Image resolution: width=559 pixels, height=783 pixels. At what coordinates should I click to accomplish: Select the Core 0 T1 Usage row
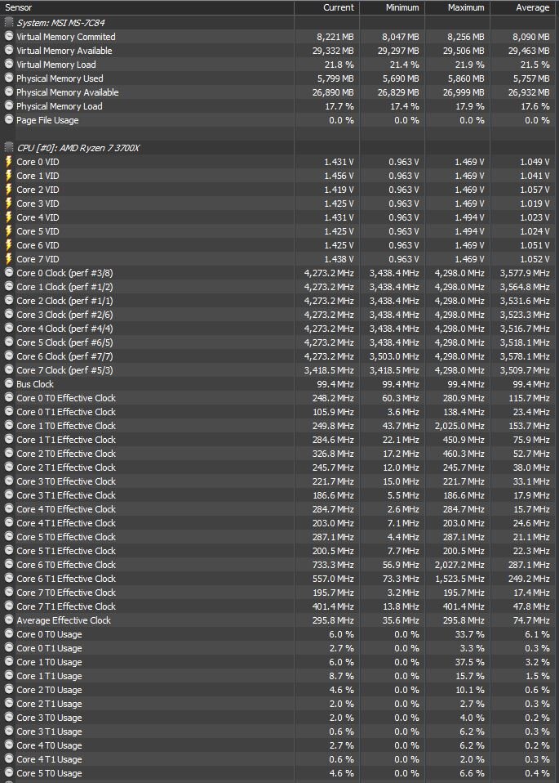[279, 648]
